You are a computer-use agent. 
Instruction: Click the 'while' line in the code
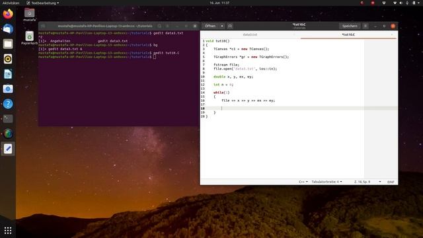[221, 93]
